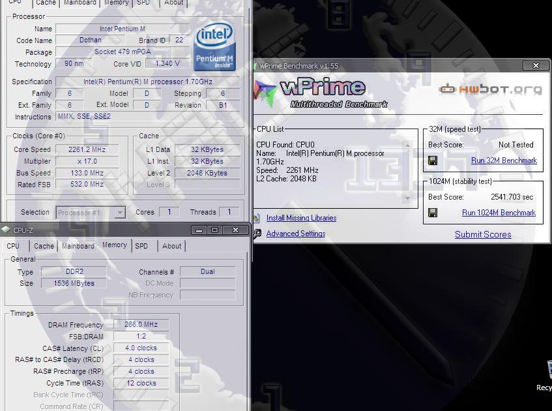552x411 pixels.
Task: Click Install Missing Libraries link
Action: point(301,218)
